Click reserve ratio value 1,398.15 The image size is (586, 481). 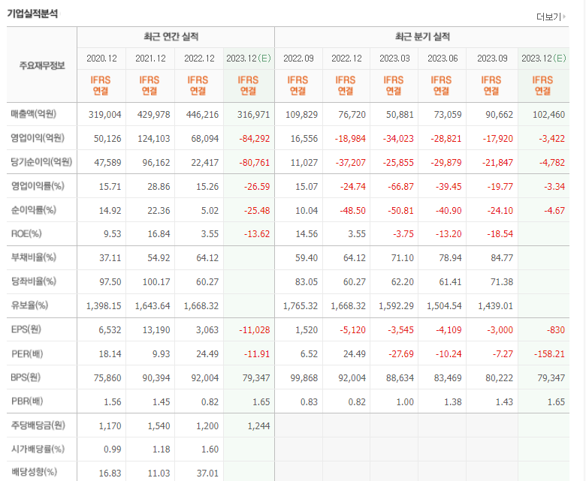click(x=104, y=306)
